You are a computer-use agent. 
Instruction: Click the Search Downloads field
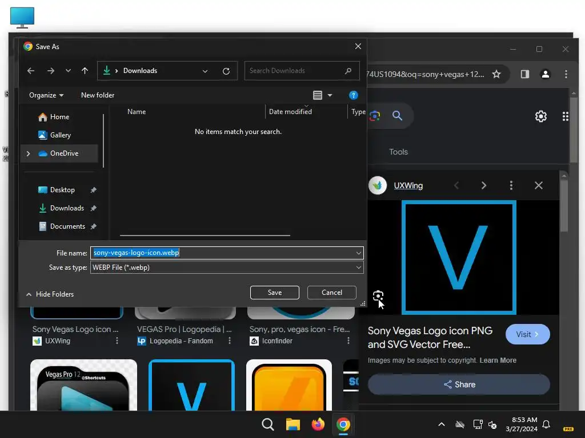point(302,71)
